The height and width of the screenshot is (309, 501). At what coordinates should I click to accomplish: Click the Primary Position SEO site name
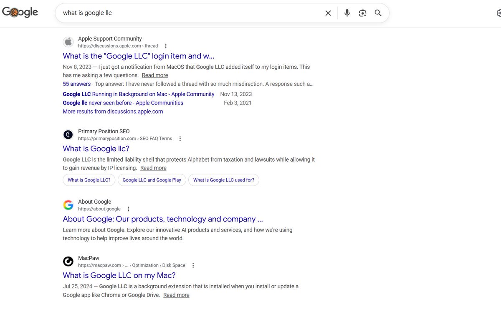[x=104, y=131]
